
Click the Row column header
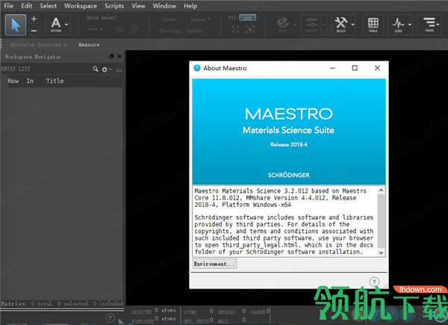(13, 81)
